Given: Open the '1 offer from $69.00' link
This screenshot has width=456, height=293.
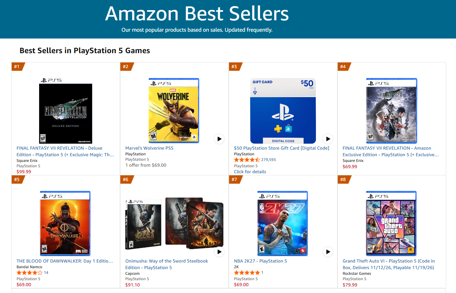Looking at the screenshot, I should (x=146, y=165).
